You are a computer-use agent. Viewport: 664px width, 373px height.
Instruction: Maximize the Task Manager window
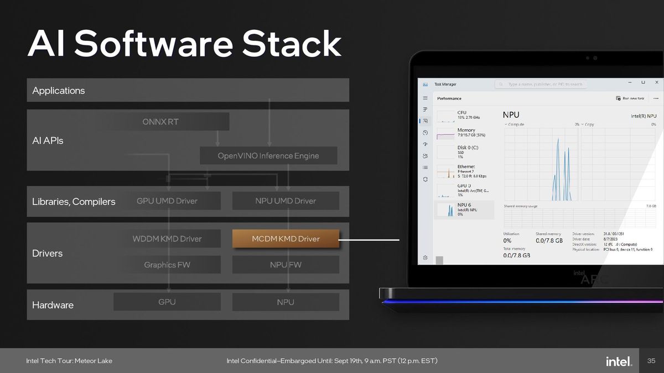[643, 82]
